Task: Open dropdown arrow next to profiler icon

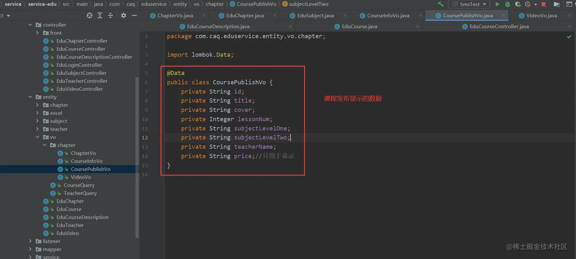Action: [x=535, y=5]
